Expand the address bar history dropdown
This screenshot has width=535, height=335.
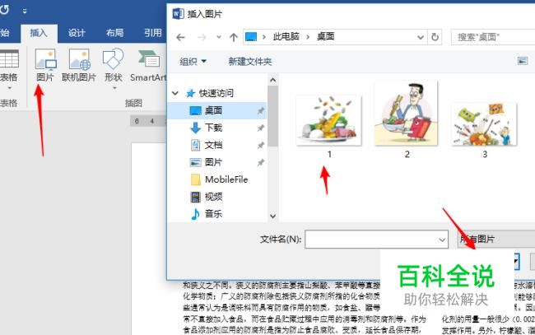[x=421, y=37]
